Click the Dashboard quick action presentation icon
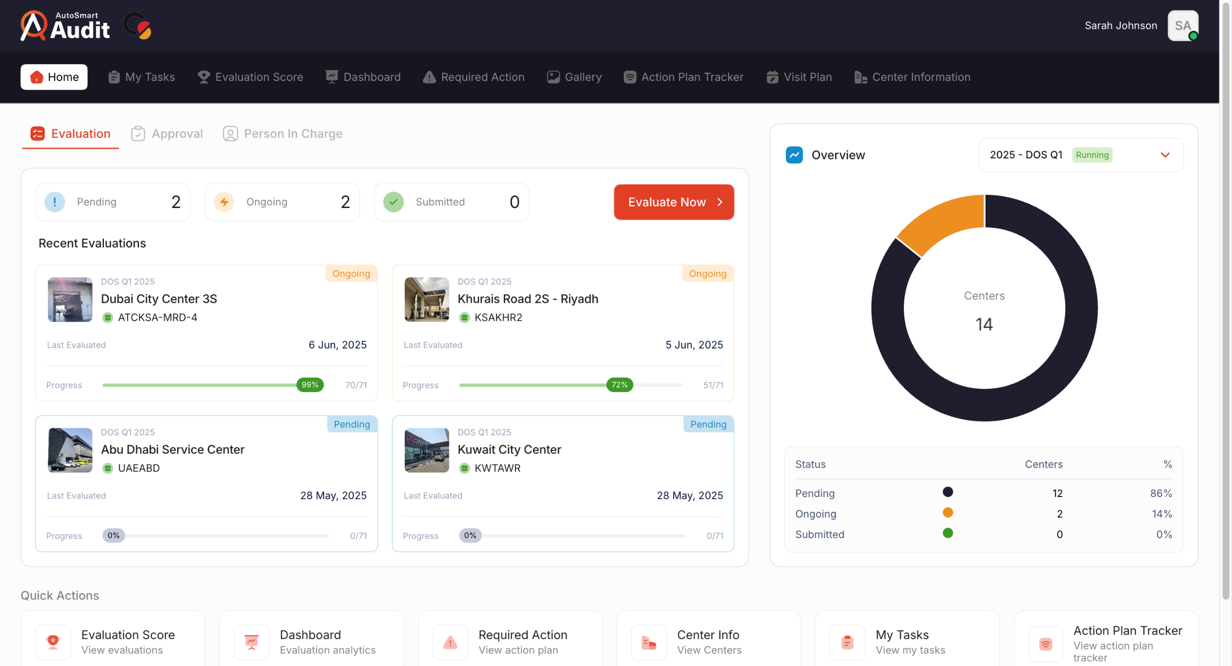Image resolution: width=1232 pixels, height=666 pixels. pos(251,642)
